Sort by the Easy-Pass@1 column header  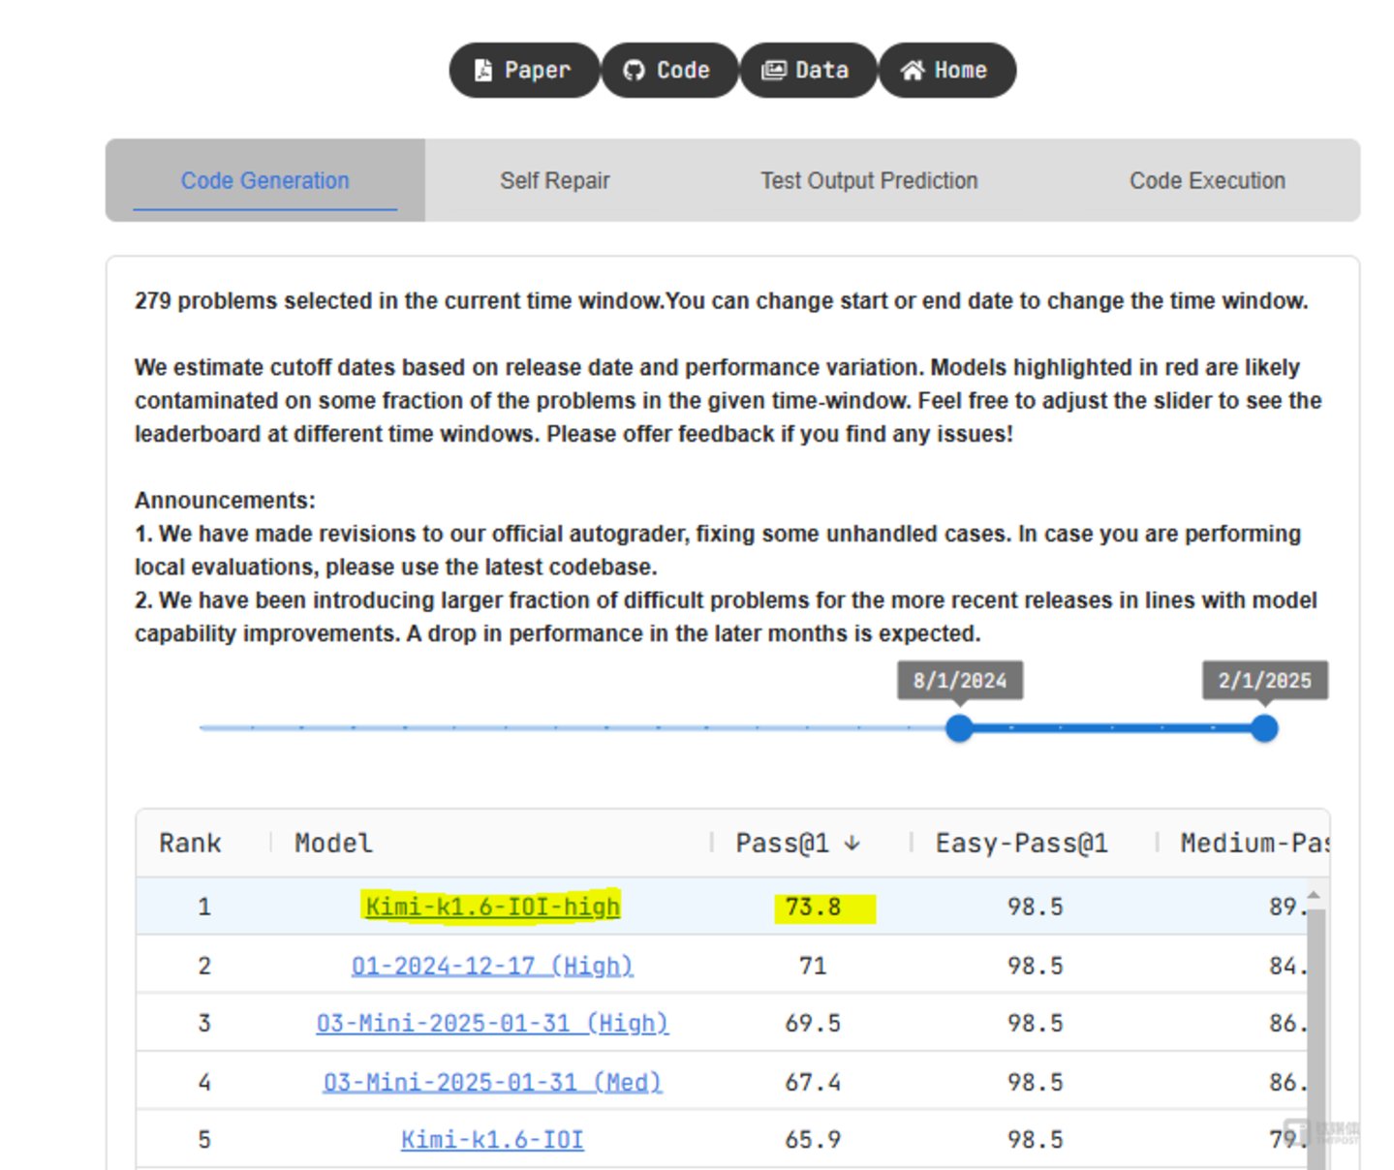pyautogui.click(x=1021, y=844)
